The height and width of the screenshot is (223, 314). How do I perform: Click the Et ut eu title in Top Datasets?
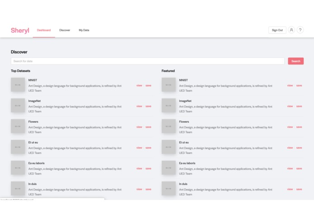(x=33, y=143)
